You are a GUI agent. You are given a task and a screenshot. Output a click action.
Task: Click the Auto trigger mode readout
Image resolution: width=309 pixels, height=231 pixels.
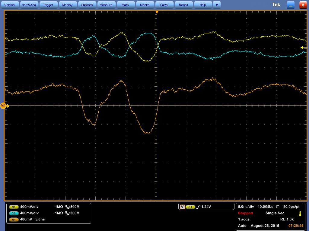[242, 226]
